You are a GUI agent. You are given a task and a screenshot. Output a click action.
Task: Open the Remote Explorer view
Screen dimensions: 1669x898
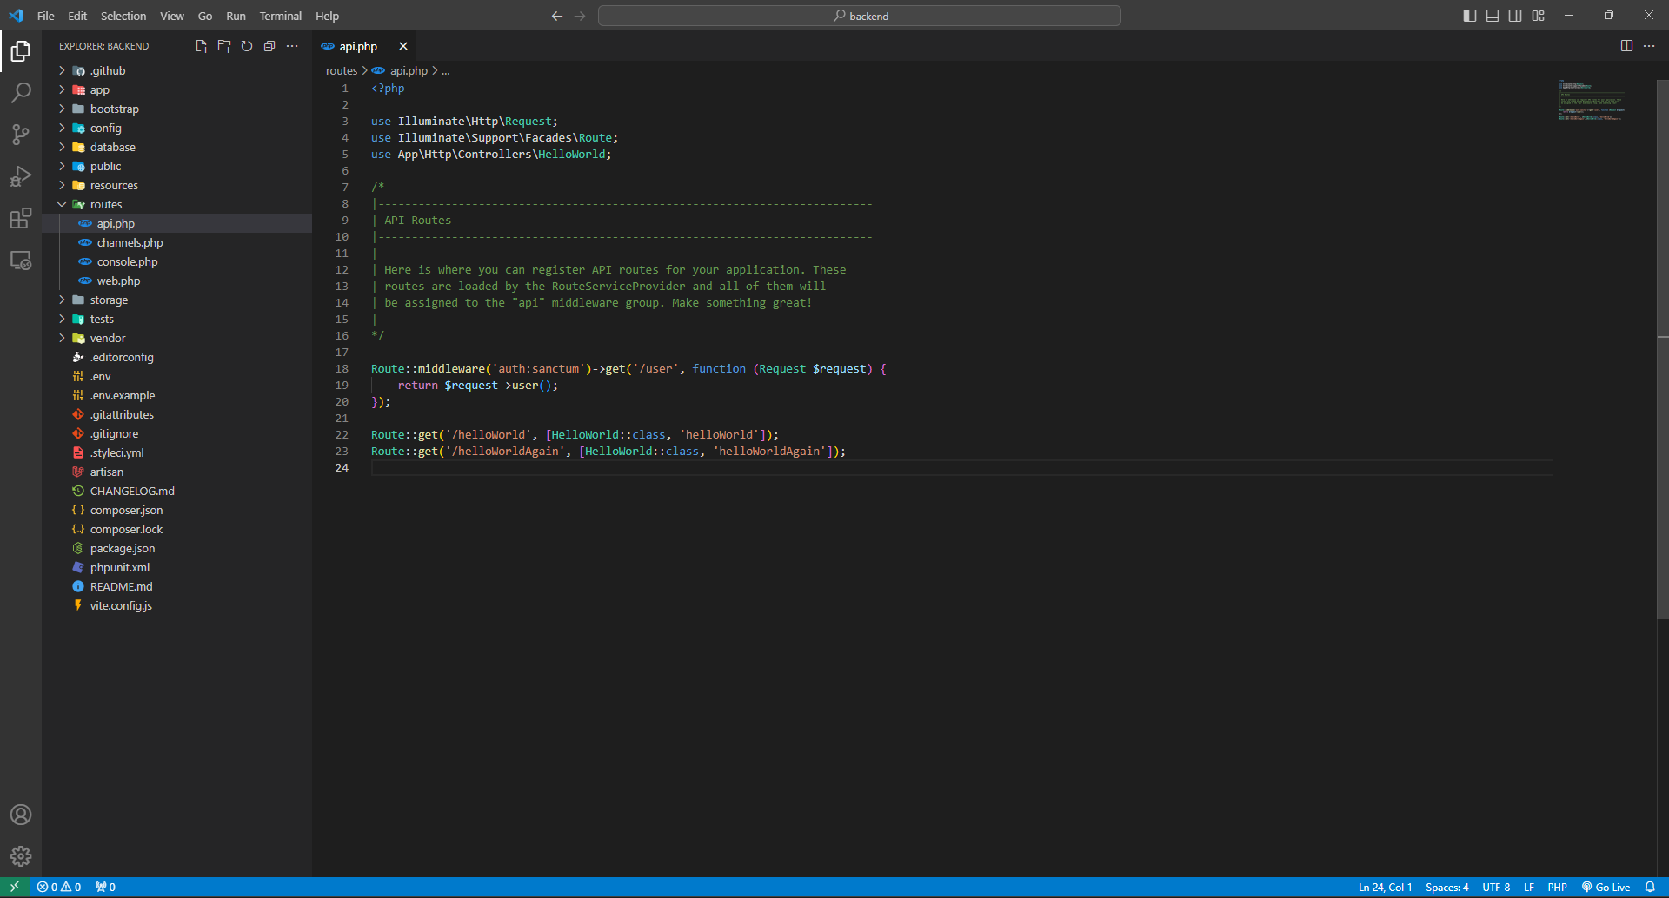click(21, 261)
